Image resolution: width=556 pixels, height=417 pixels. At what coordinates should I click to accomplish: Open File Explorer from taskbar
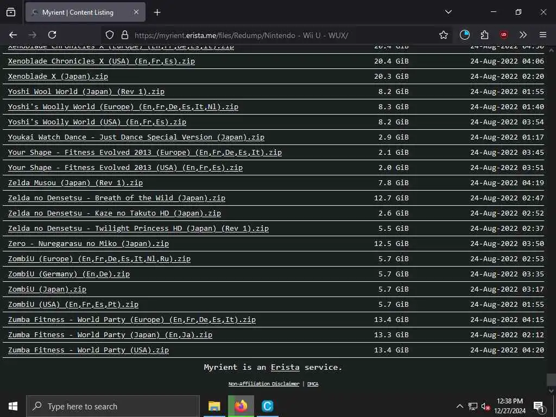(x=214, y=406)
